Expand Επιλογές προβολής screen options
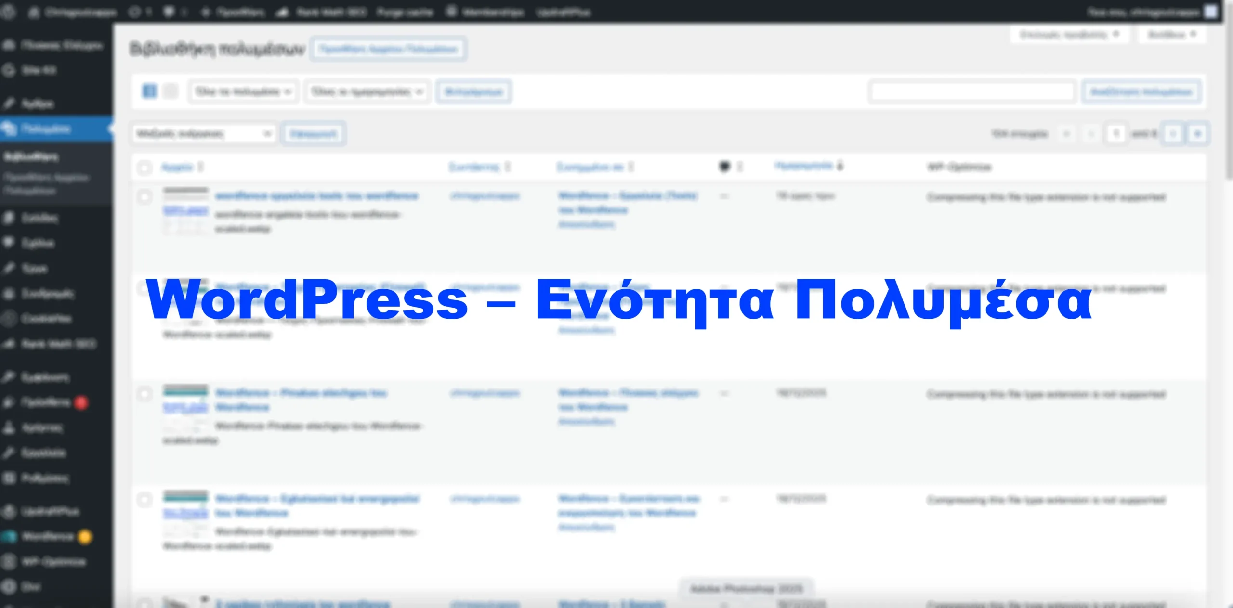Screen dimensions: 1233x608 [1069, 35]
